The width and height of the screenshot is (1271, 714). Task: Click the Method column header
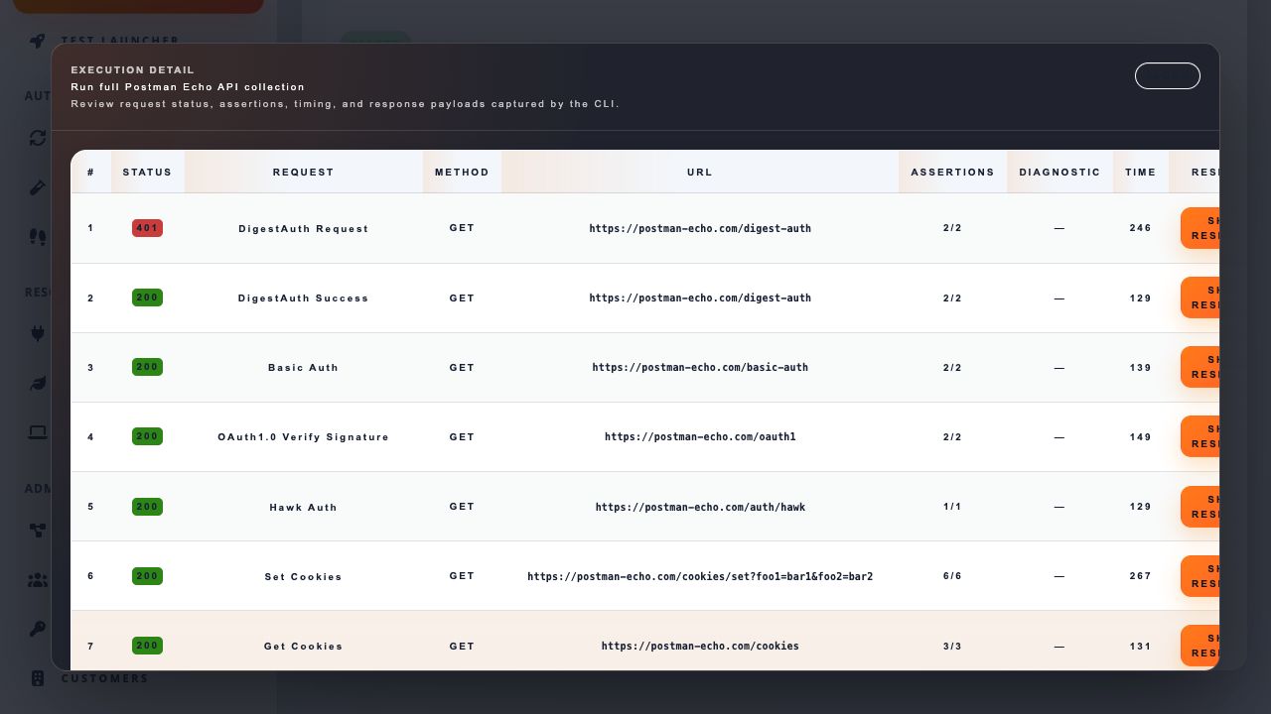pos(462,172)
